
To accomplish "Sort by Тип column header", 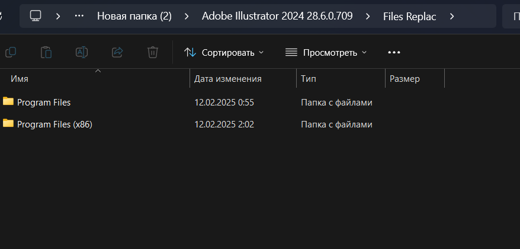I will pos(341,79).
